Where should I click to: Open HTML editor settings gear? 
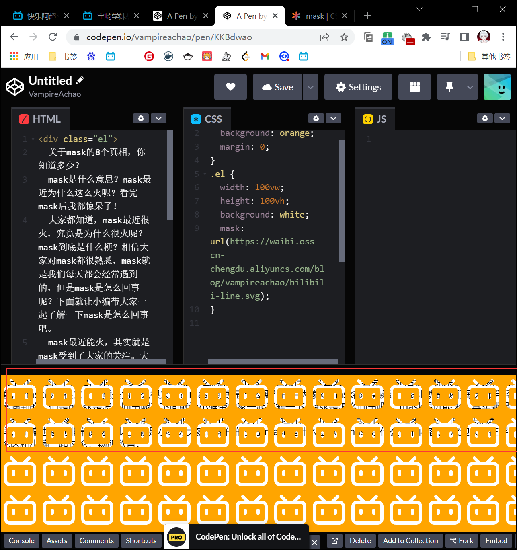(x=141, y=118)
